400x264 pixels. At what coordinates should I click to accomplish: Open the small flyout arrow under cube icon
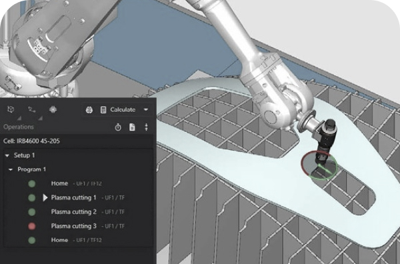pyautogui.click(x=19, y=118)
